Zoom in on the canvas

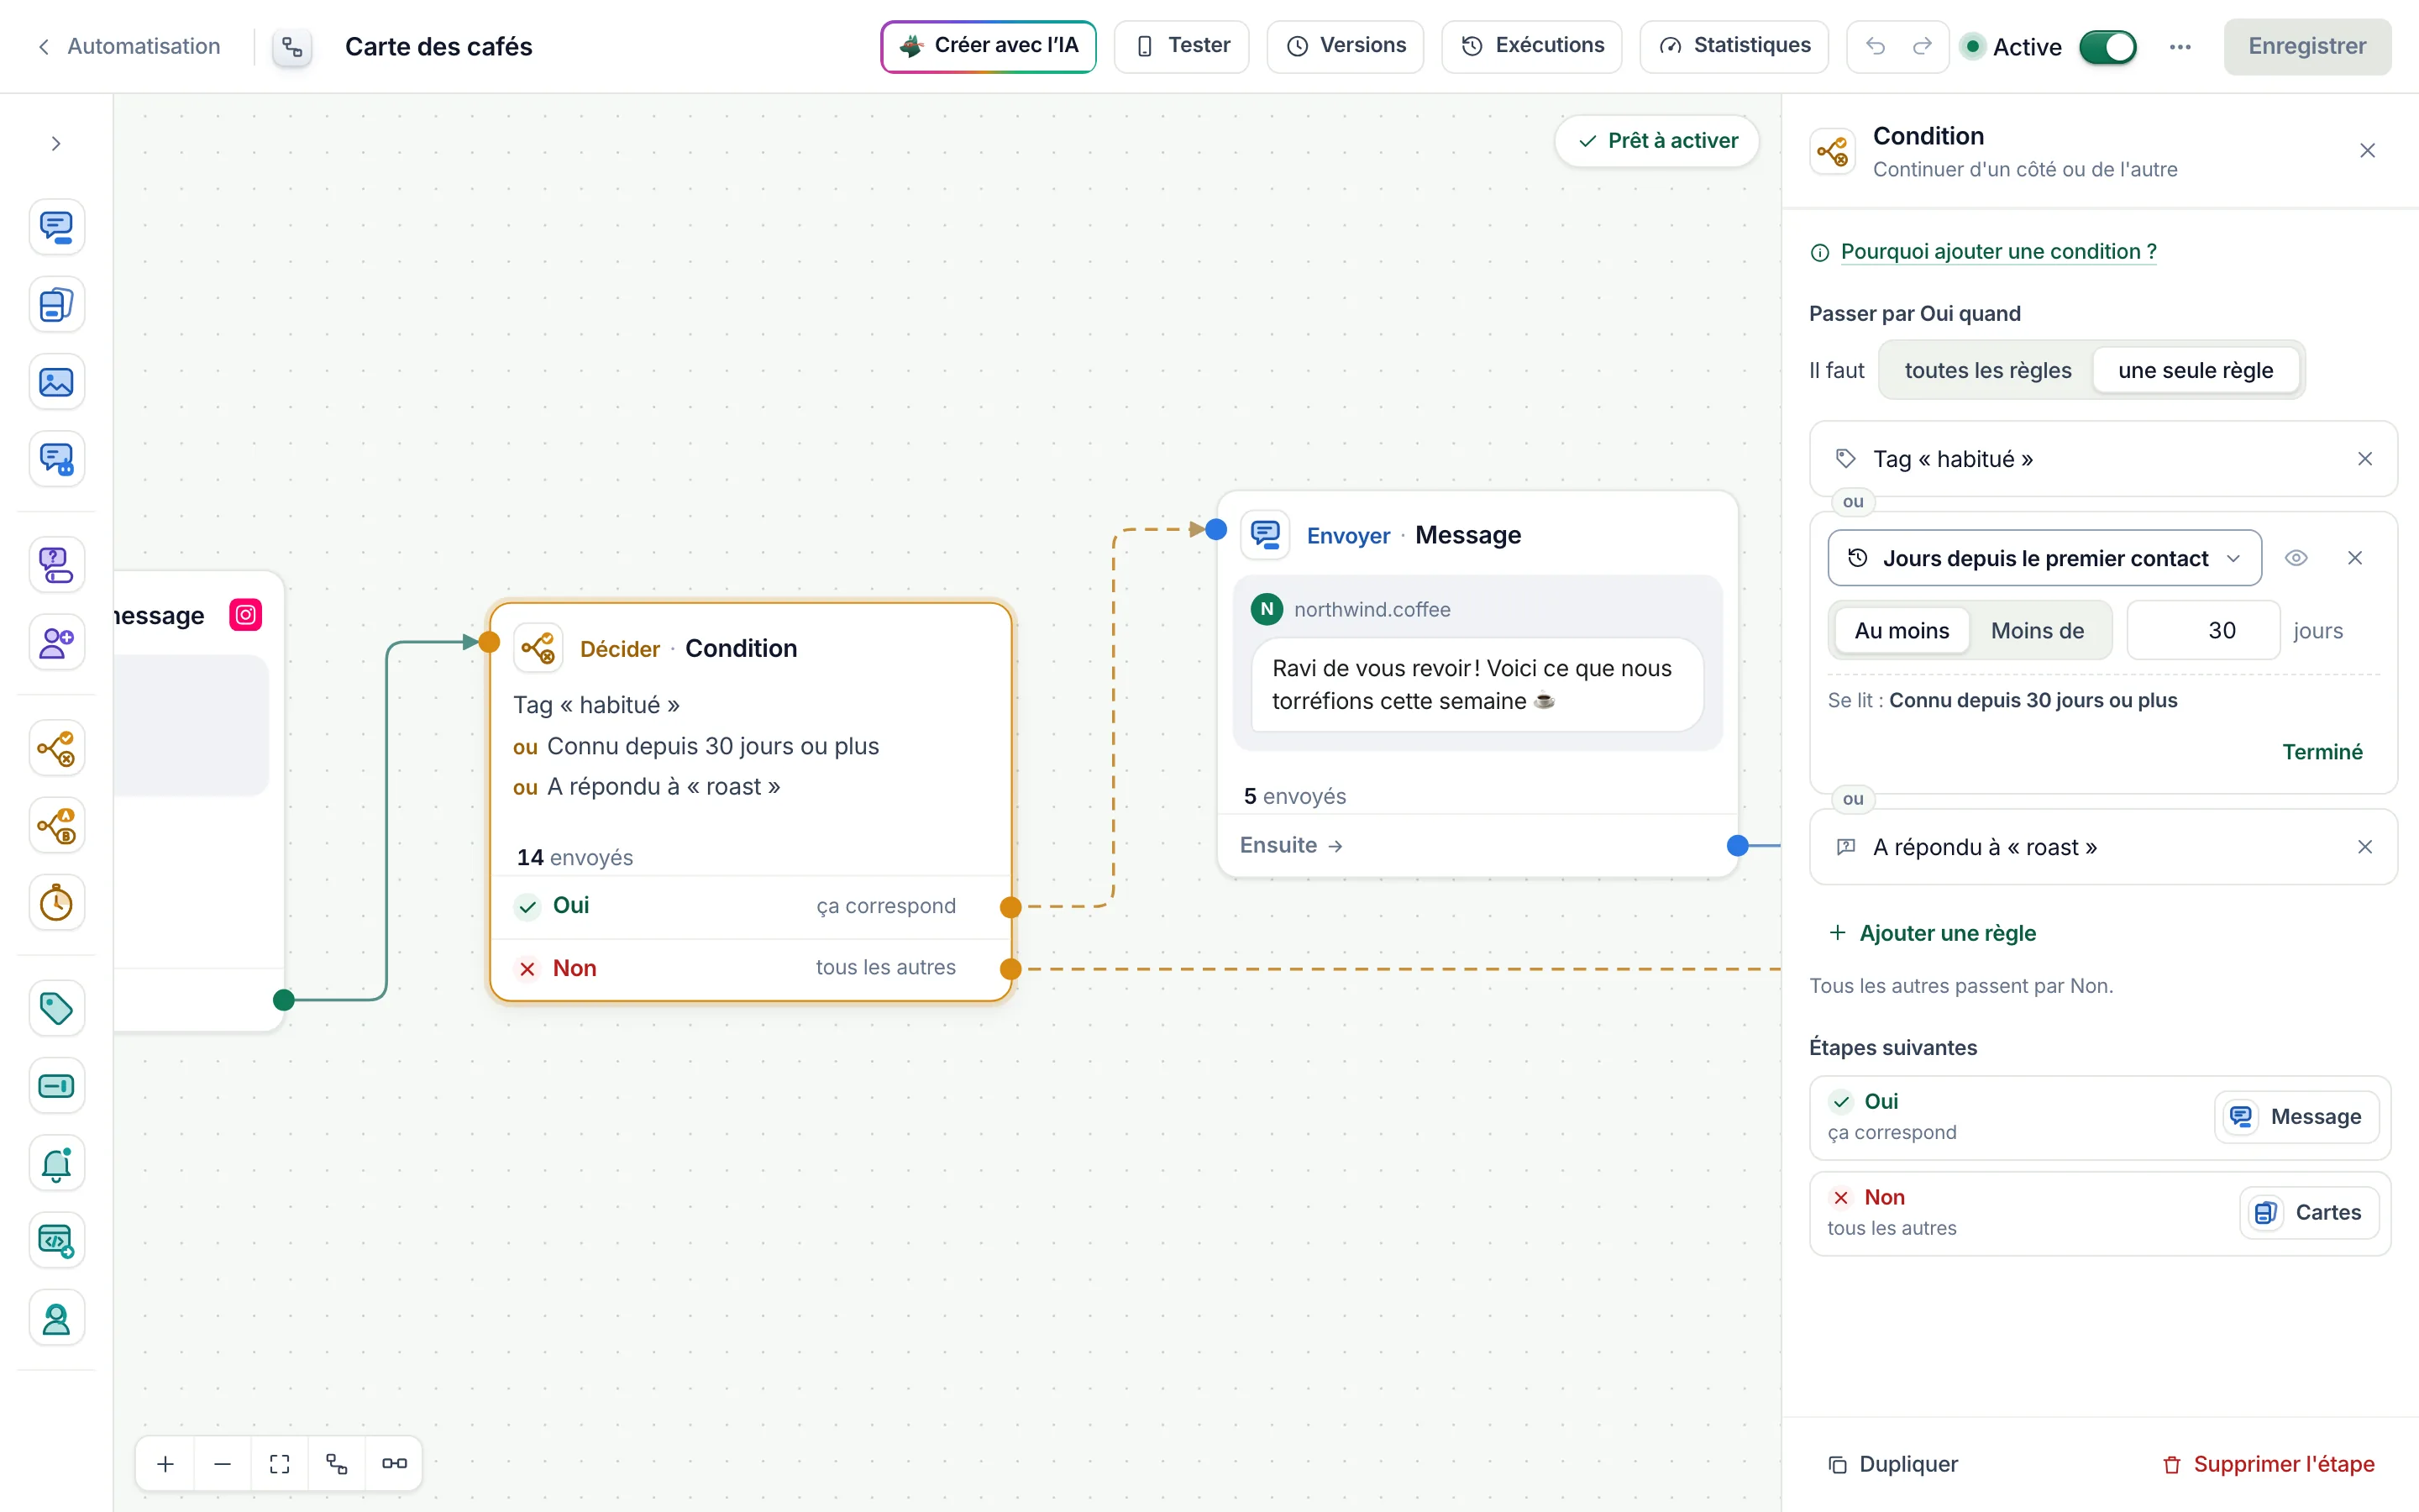pos(166,1464)
